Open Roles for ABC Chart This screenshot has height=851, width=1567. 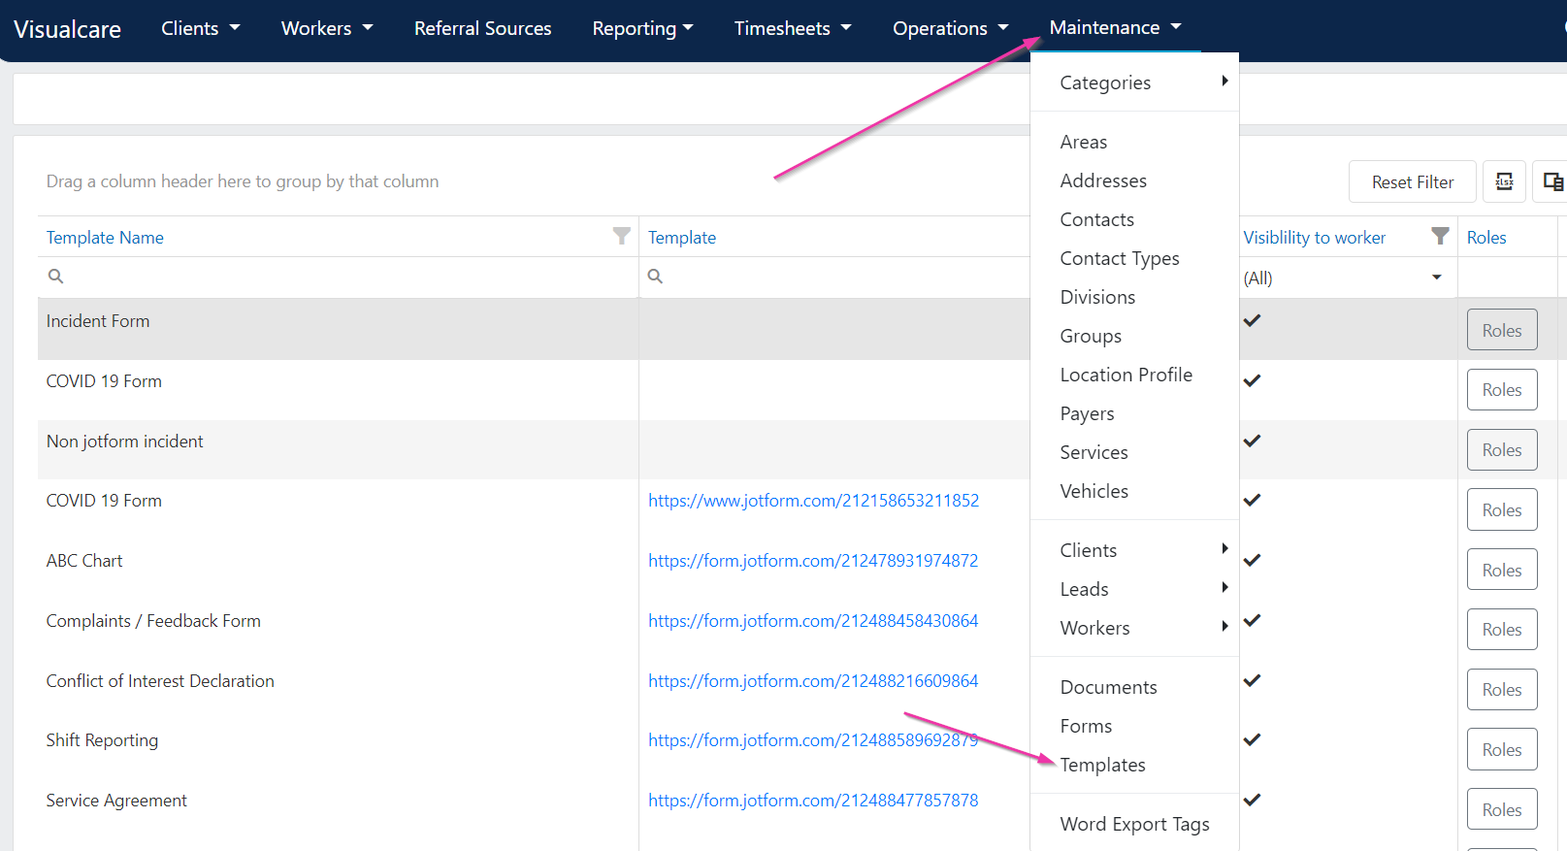tap(1502, 570)
